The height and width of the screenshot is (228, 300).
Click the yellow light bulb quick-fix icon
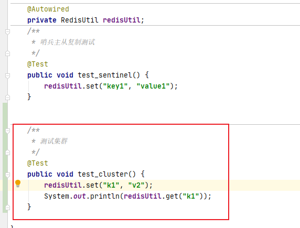18,183
